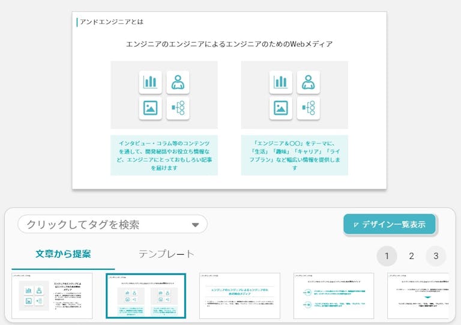This screenshot has height=325, width=461.
Task: Select the fourth numbered-list design thumbnail
Action: coord(334,296)
